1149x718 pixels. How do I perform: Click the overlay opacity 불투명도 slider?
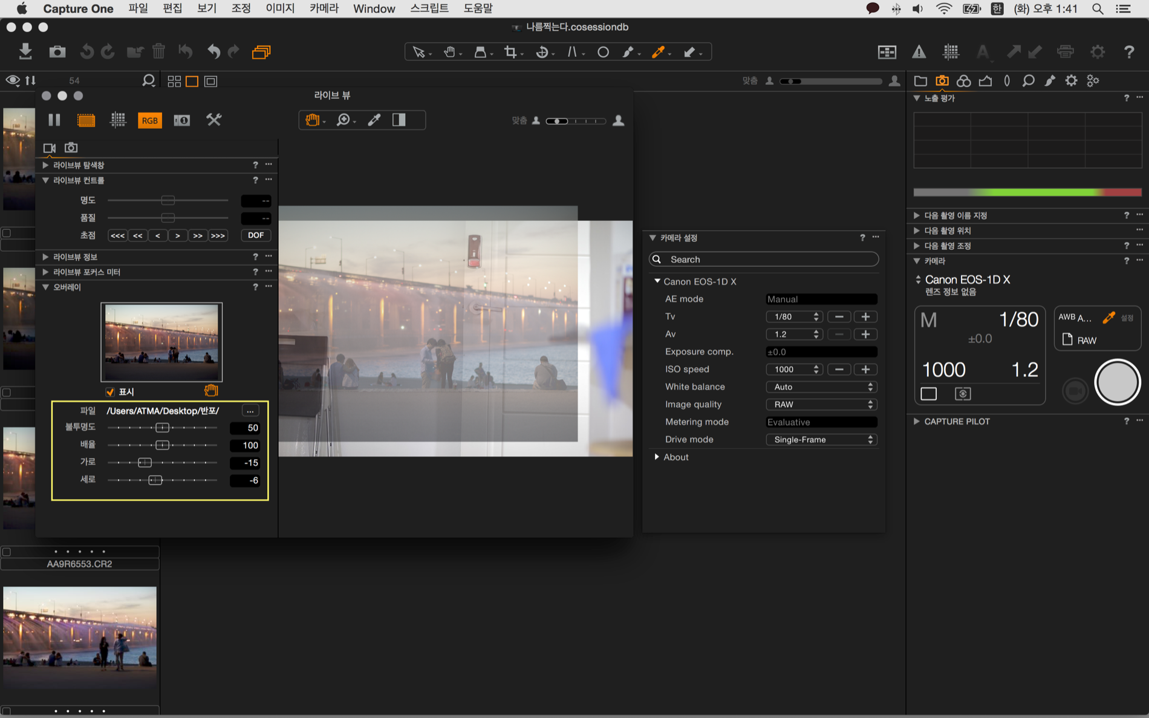click(162, 428)
